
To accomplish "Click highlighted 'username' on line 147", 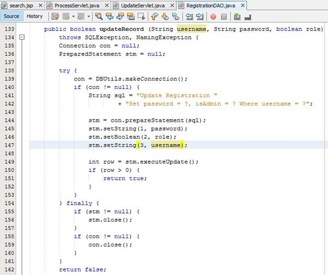I will tap(166, 145).
